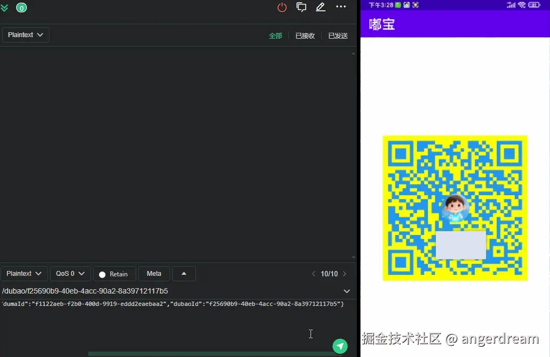Go to next message history arrow
550x357 pixels.
click(344, 274)
